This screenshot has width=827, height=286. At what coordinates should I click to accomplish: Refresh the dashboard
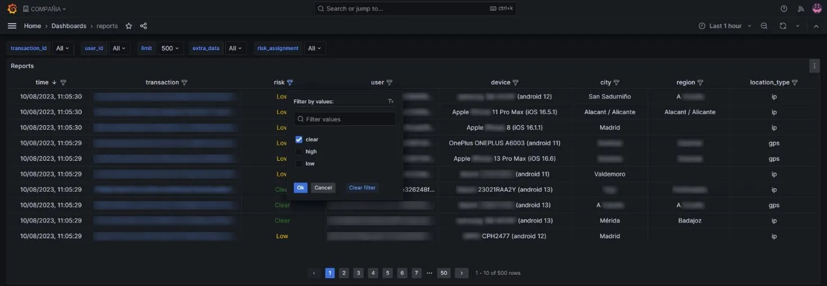click(x=783, y=26)
